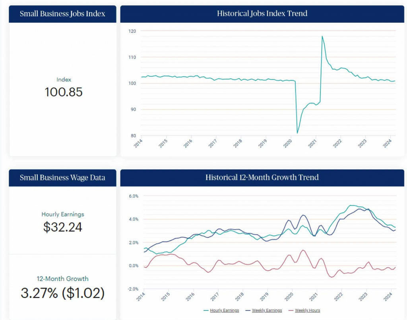Click the -2.0% y-axis label on the growth chart

[x=132, y=289]
